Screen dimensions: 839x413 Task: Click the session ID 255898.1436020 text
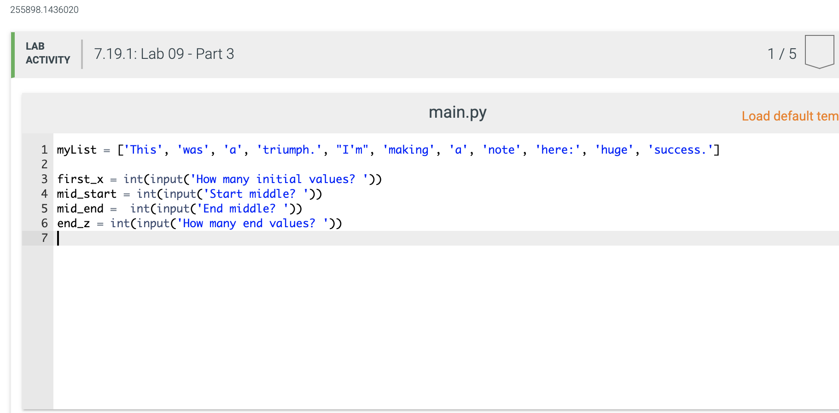click(44, 9)
